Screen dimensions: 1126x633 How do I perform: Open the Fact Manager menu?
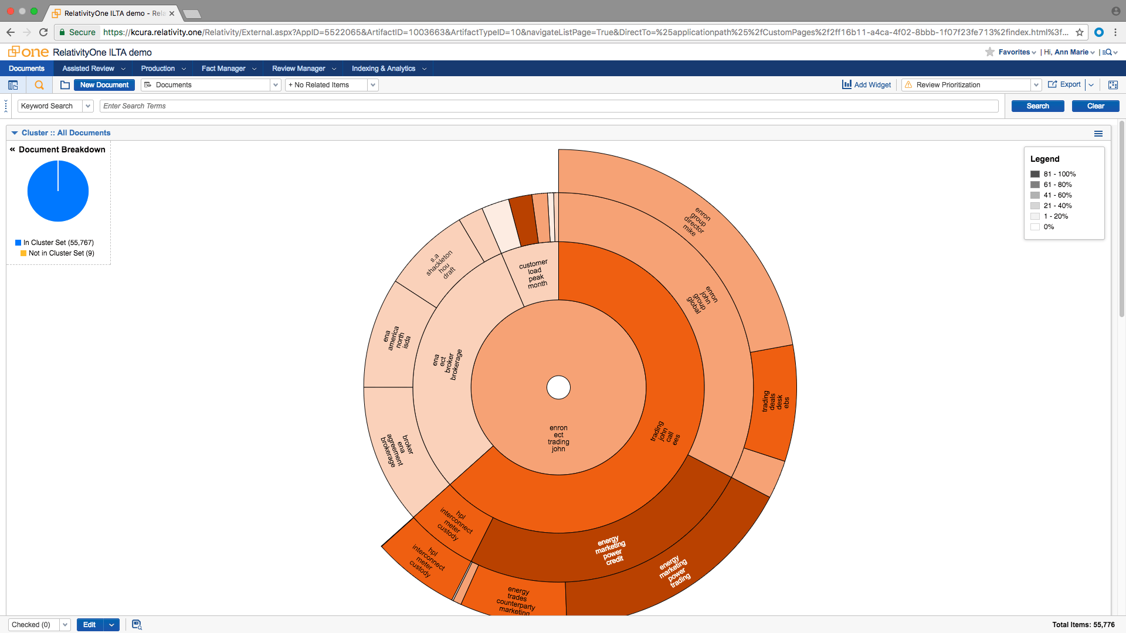(x=229, y=69)
